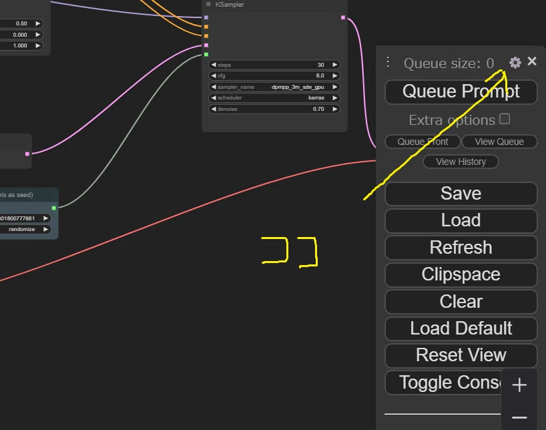Screen dimensions: 546x430
Task: Load a workflow file
Action: (461, 220)
